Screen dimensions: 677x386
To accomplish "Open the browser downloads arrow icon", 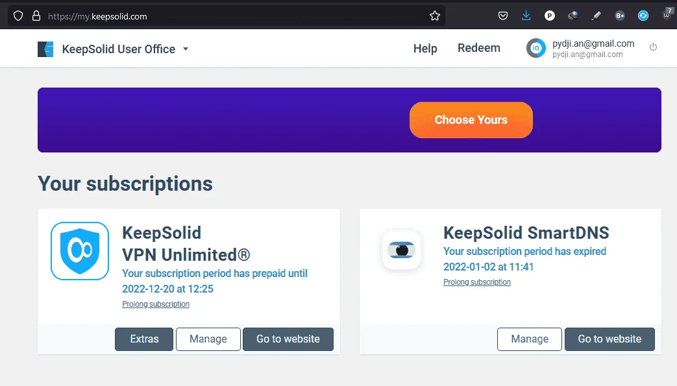I will point(526,16).
